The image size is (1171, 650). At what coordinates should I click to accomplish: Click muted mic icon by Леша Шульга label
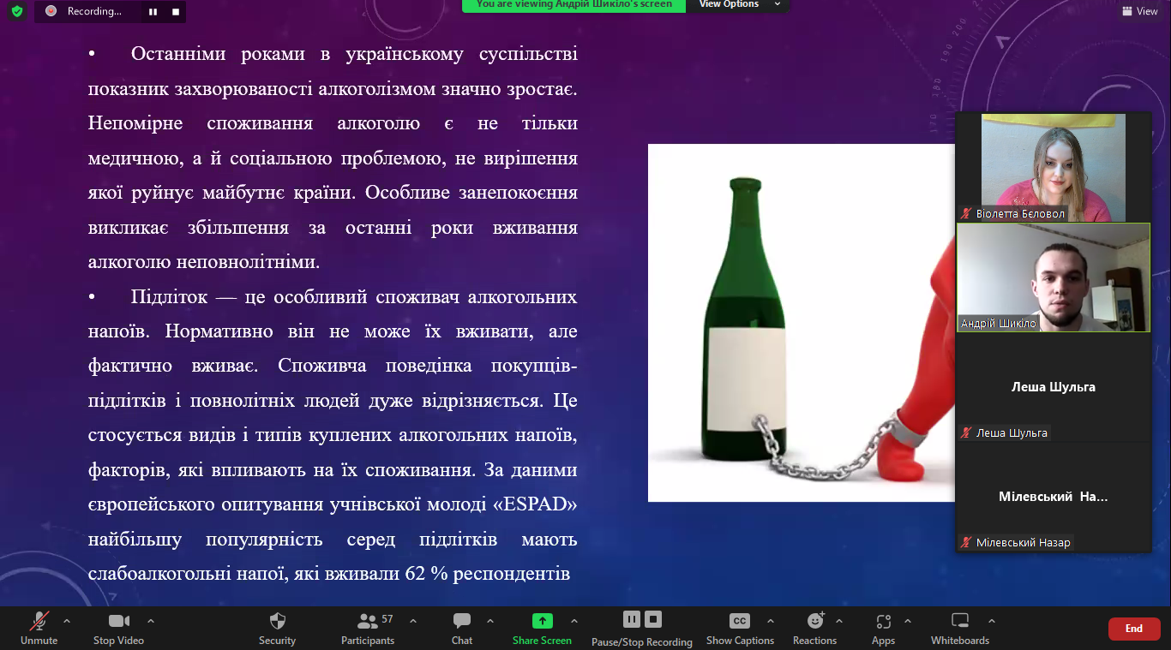point(966,432)
